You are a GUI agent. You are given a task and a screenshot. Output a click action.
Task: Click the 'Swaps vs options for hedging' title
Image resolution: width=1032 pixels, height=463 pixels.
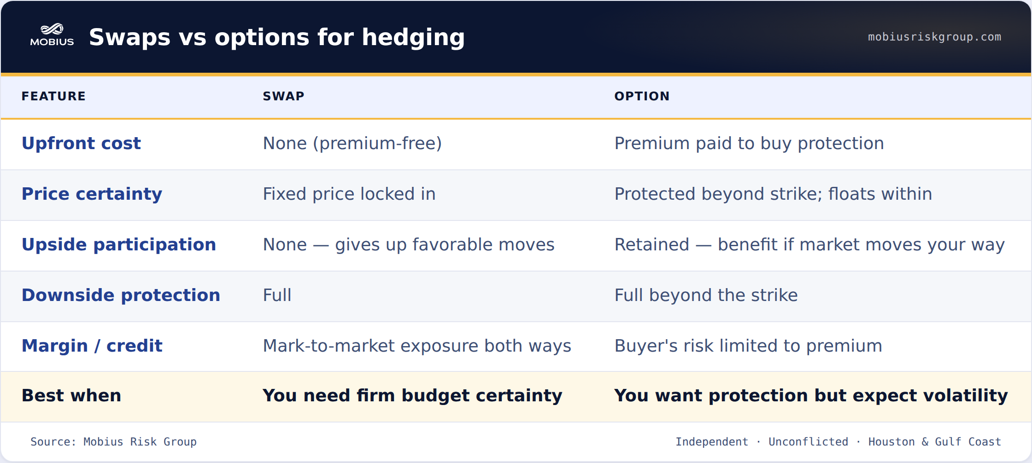click(277, 37)
